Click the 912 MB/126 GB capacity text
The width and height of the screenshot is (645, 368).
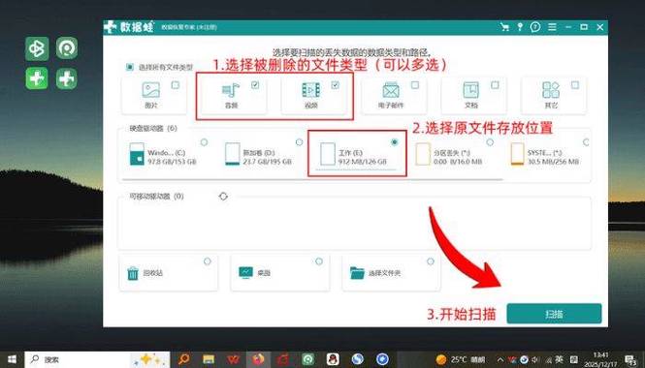363,162
